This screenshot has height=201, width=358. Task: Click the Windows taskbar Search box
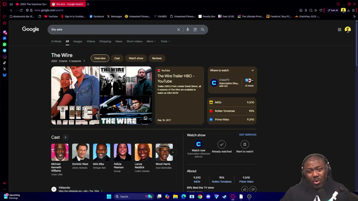[x=134, y=197]
